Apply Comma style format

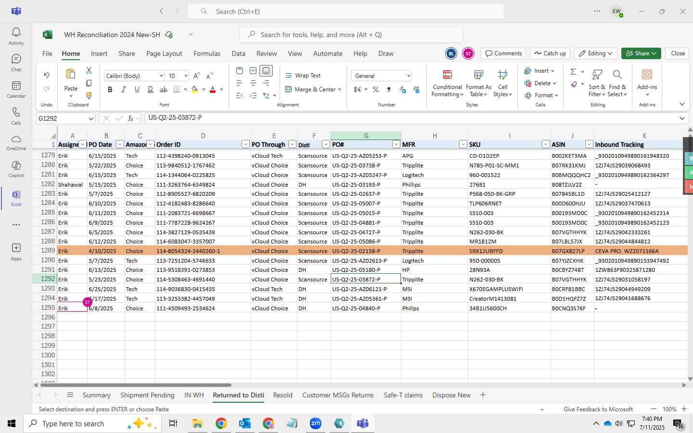pos(388,89)
